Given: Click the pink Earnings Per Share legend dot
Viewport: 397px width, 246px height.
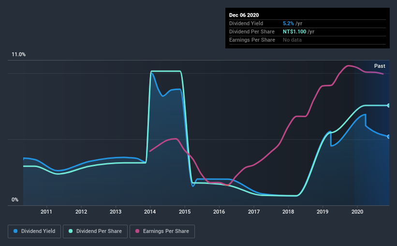Looking at the screenshot, I should 137,231.
